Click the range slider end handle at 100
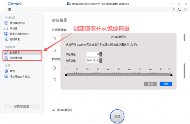190x124 pixels. [x=171, y=75]
